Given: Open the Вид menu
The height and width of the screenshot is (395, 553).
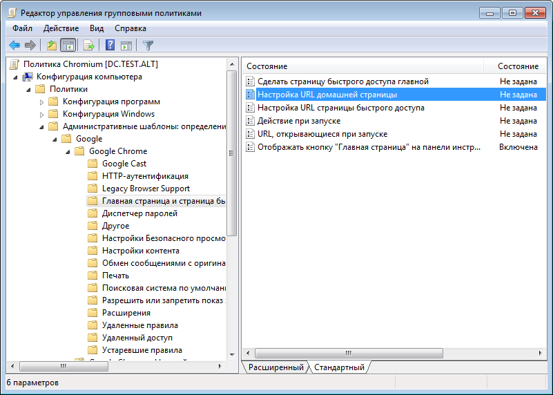Looking at the screenshot, I should (97, 28).
